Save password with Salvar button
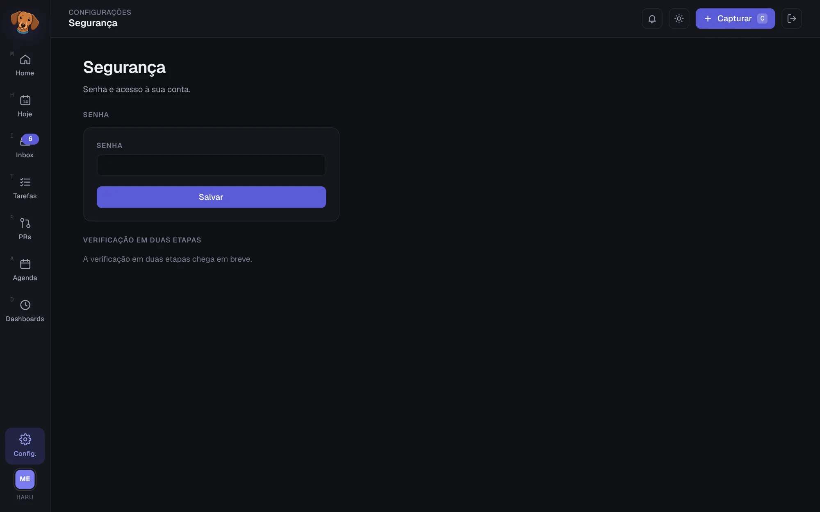 [211, 197]
